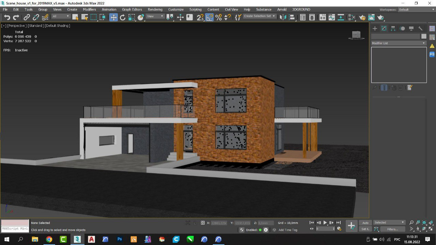Click the Filters... key button
Screen dimensions: 436x245
pos(392,229)
